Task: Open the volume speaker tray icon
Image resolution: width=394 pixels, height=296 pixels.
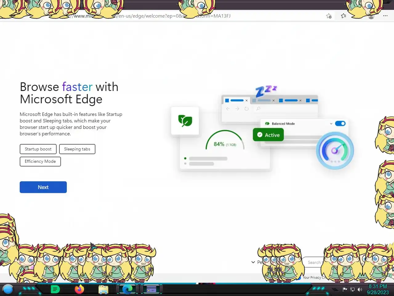Action: (360, 289)
